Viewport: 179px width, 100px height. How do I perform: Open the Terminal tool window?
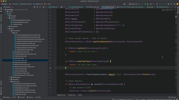coord(21,97)
